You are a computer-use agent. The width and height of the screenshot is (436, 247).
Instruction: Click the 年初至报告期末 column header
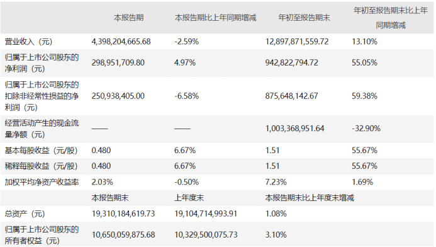click(305, 18)
